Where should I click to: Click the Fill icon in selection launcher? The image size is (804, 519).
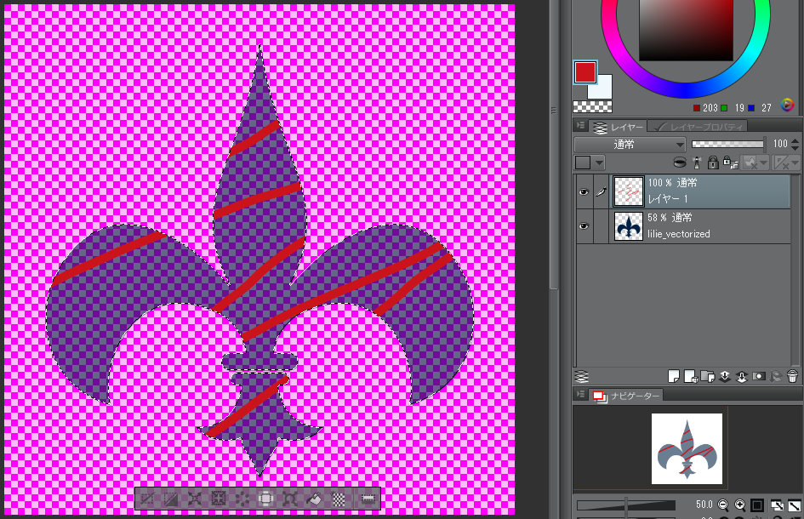[x=315, y=499]
